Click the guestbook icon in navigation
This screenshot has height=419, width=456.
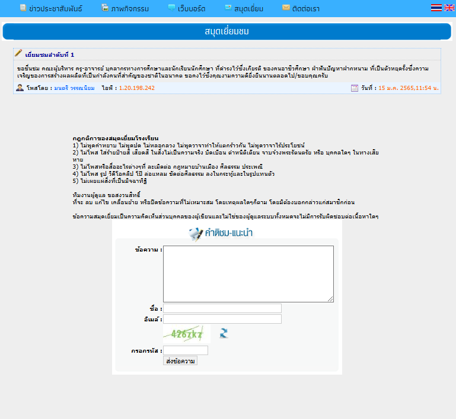[228, 8]
